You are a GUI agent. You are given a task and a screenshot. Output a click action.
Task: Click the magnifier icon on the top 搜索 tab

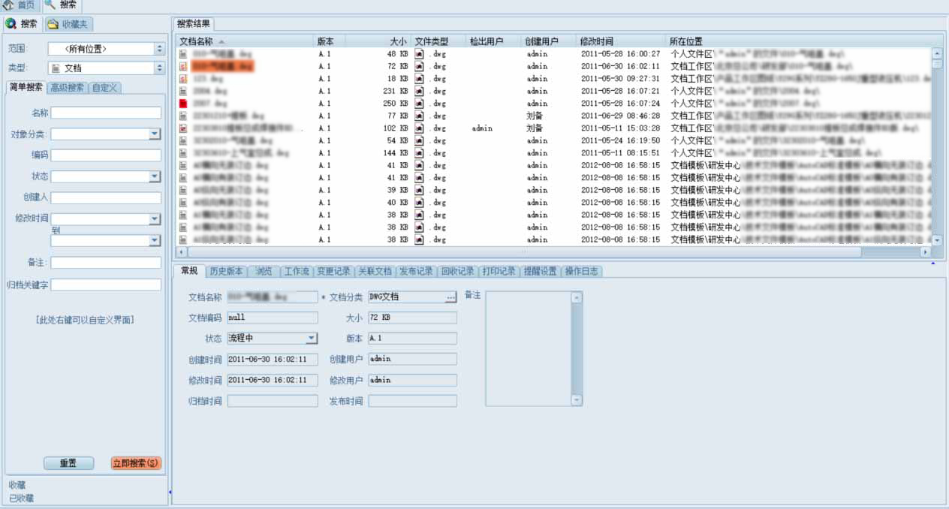50,5
